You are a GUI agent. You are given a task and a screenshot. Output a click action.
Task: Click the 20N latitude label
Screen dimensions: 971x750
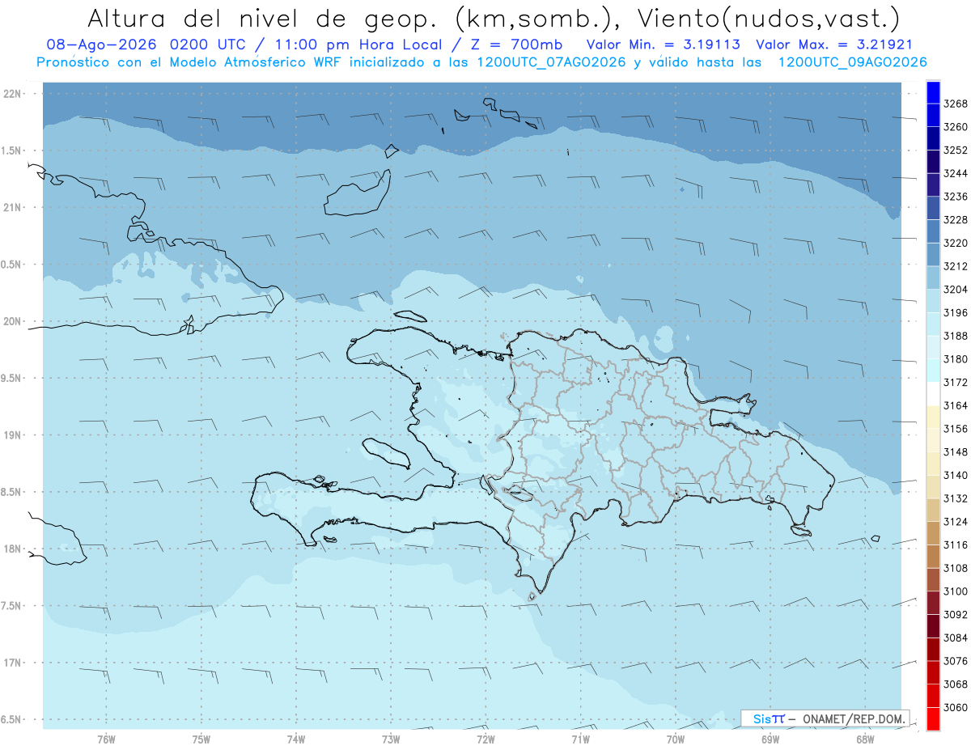click(12, 321)
